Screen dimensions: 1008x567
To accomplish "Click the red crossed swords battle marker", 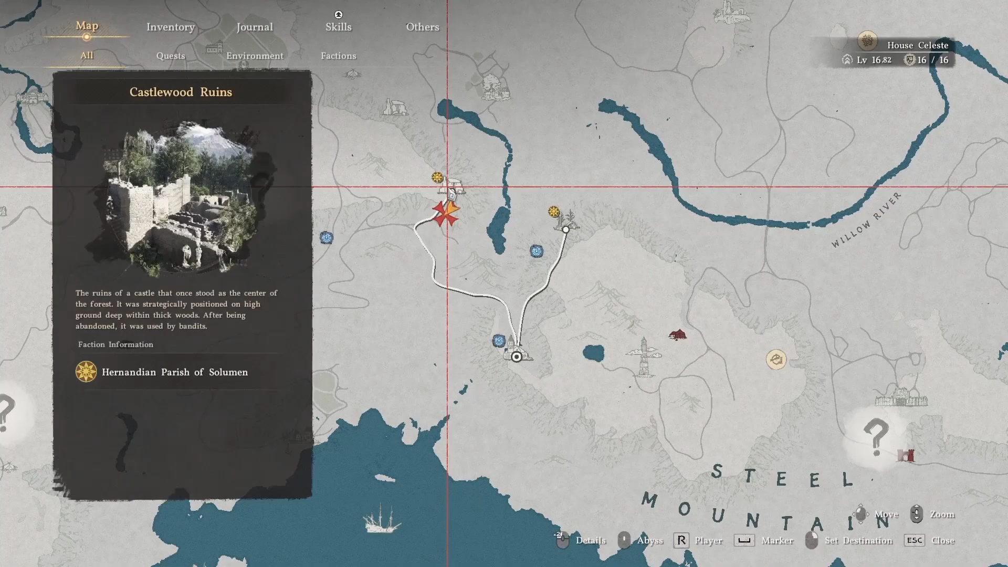I will 446,214.
